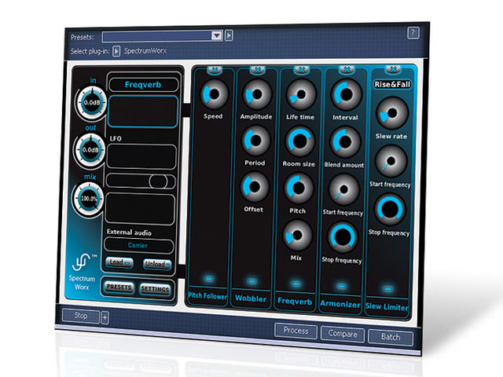Viewport: 503px width, 377px height.
Task: Click the Slew Limiter Stop frequency knob
Action: click(x=390, y=210)
